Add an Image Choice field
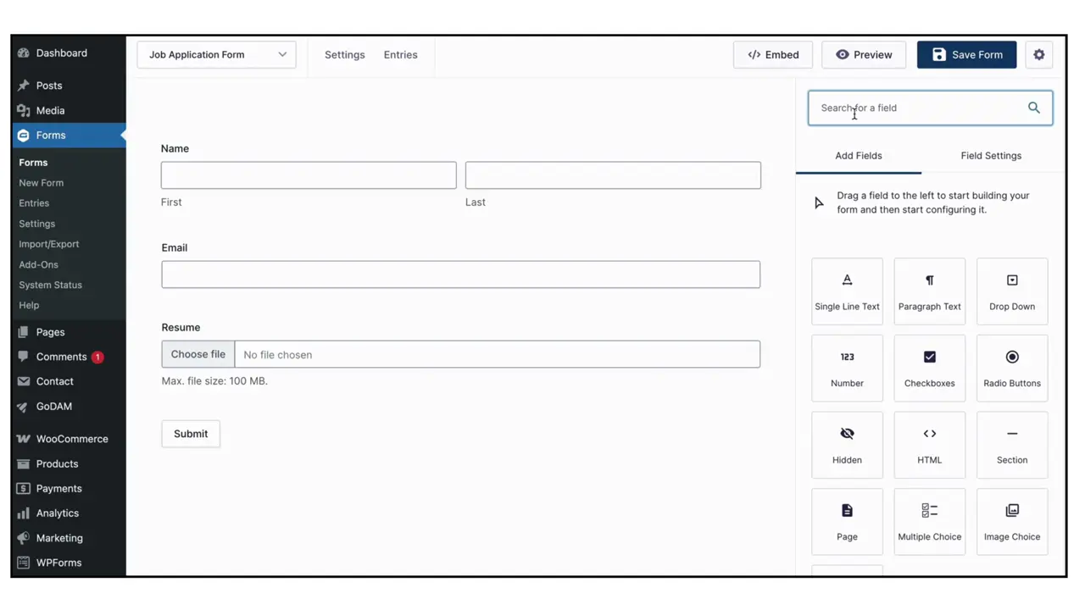The height and width of the screenshot is (610, 1085). coord(1012,522)
